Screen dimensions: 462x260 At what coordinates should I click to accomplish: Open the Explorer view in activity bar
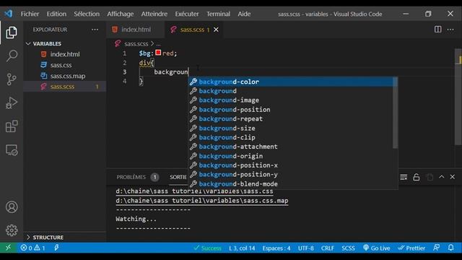(12, 32)
